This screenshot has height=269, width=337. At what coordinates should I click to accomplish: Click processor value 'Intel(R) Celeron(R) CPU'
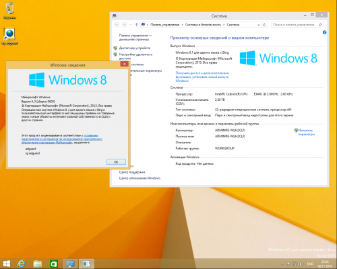pyautogui.click(x=231, y=94)
